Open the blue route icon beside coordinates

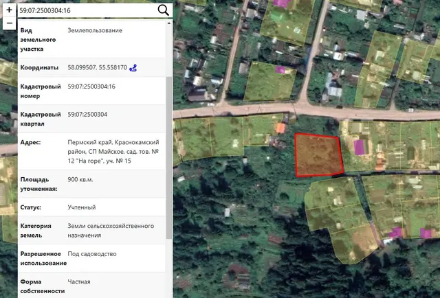133,68
